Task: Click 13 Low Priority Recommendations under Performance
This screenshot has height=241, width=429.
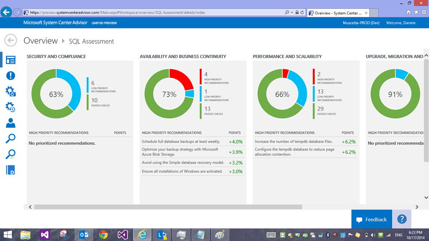Action: pos(328,94)
